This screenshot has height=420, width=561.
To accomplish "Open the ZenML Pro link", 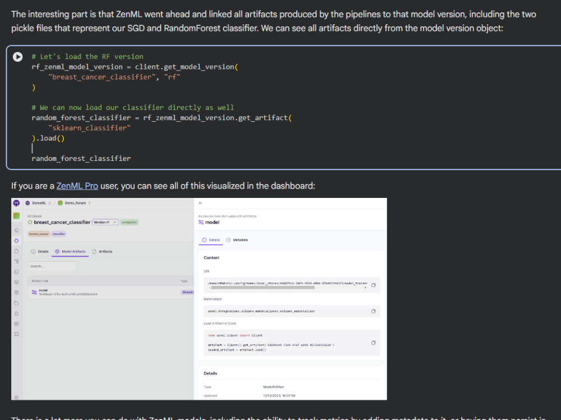I will coord(77,186).
